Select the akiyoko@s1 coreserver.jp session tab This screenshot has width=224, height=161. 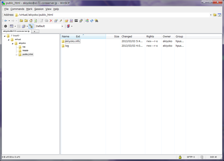17,31
